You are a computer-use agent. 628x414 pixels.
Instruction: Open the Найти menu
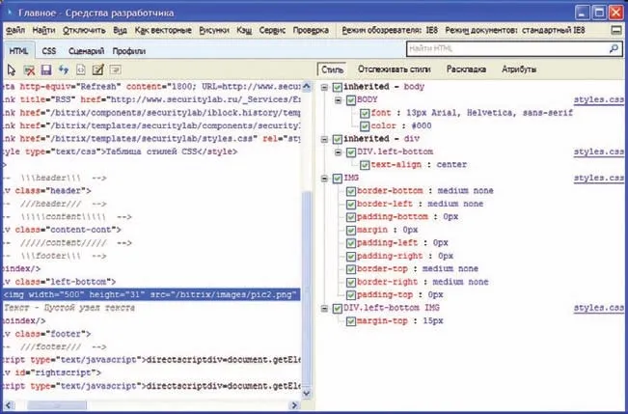coord(43,31)
